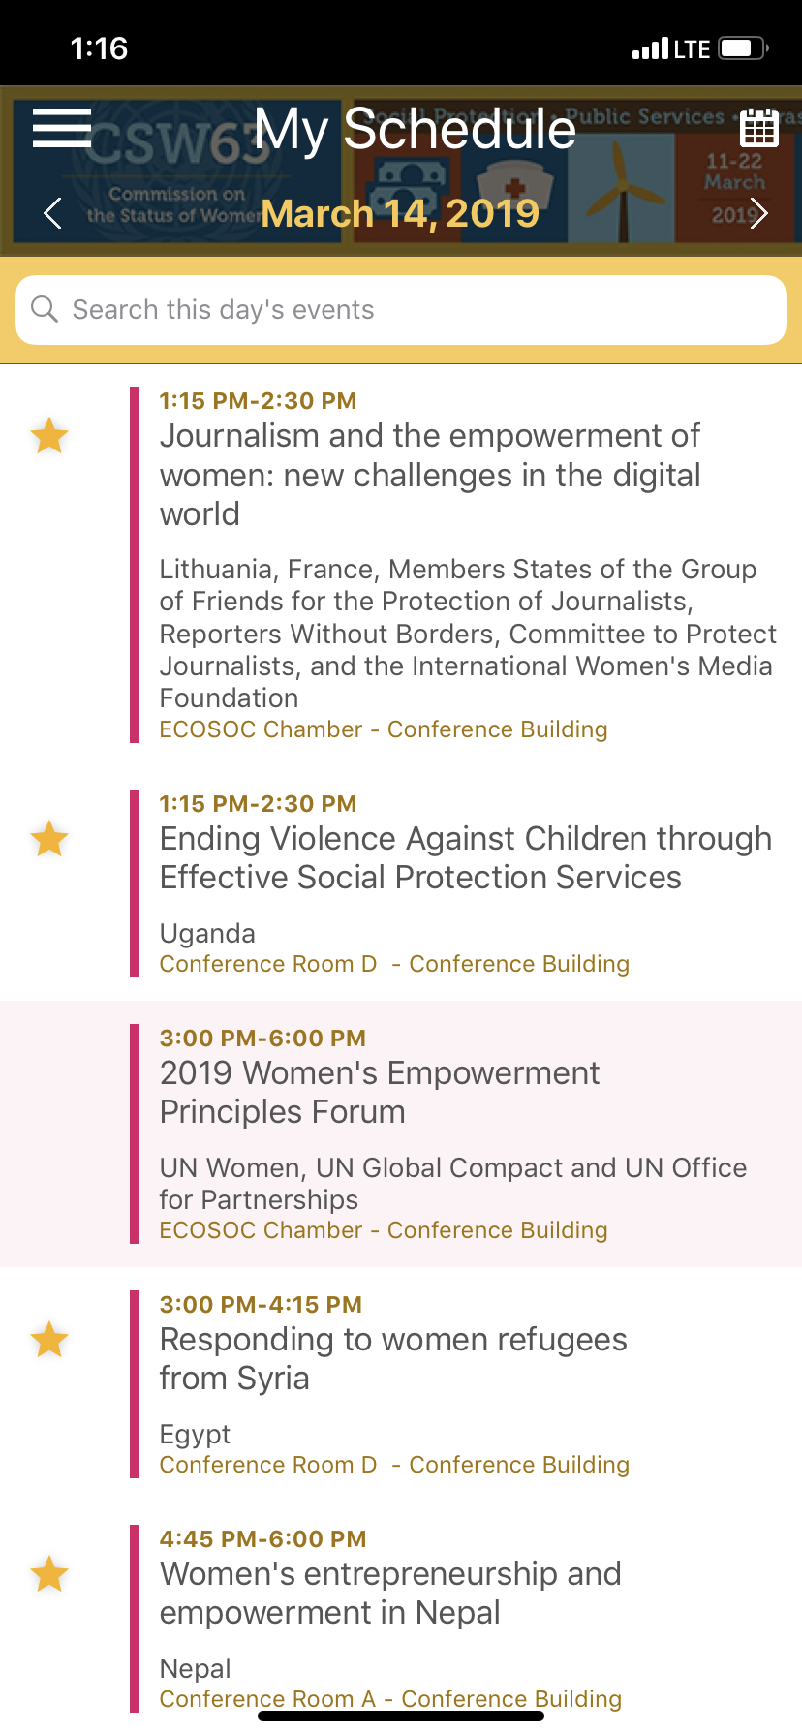Unstar the Journalism and empowerment event
The height and width of the screenshot is (1736, 802).
click(49, 436)
